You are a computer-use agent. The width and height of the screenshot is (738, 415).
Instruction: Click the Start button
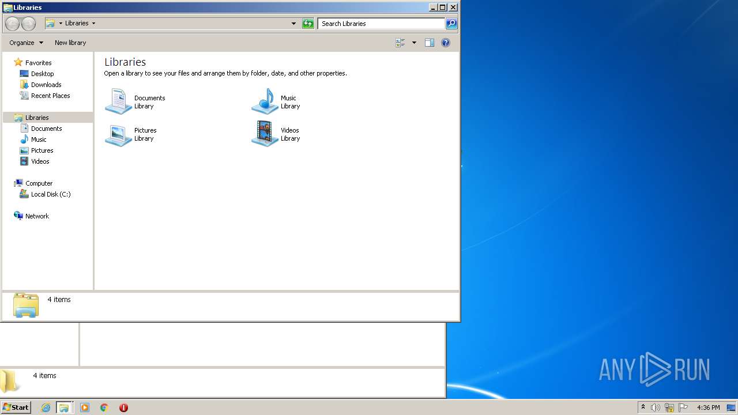(x=16, y=408)
